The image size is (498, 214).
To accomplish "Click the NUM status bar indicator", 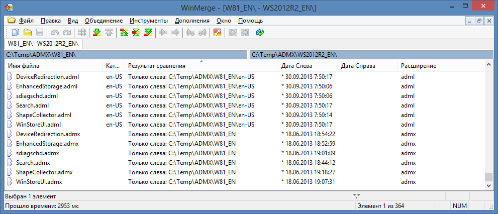I will tap(460, 206).
